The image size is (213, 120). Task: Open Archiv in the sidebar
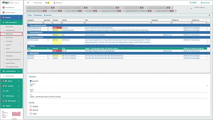pyautogui.click(x=8, y=49)
